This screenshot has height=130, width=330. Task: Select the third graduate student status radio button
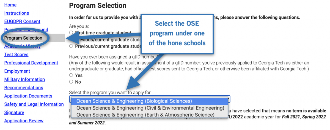point(71,46)
